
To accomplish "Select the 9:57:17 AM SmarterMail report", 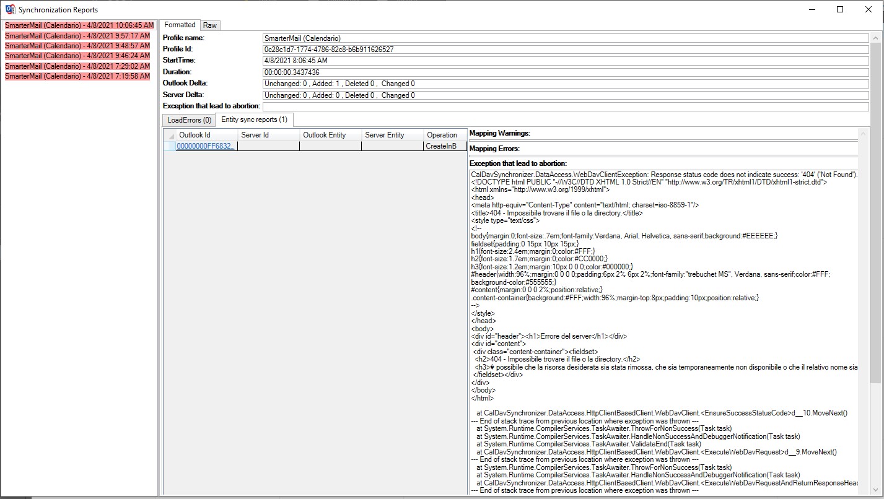I will point(78,36).
